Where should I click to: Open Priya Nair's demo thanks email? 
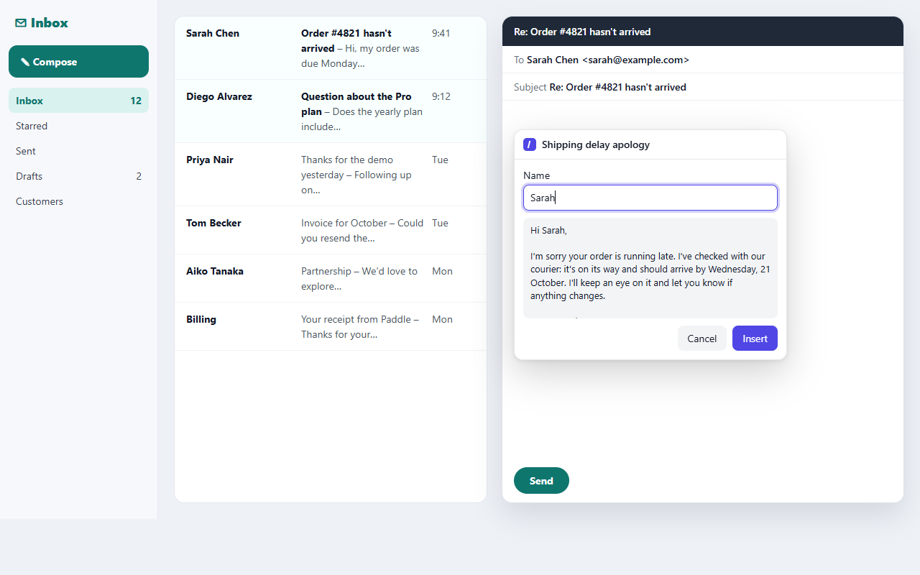[x=331, y=175]
